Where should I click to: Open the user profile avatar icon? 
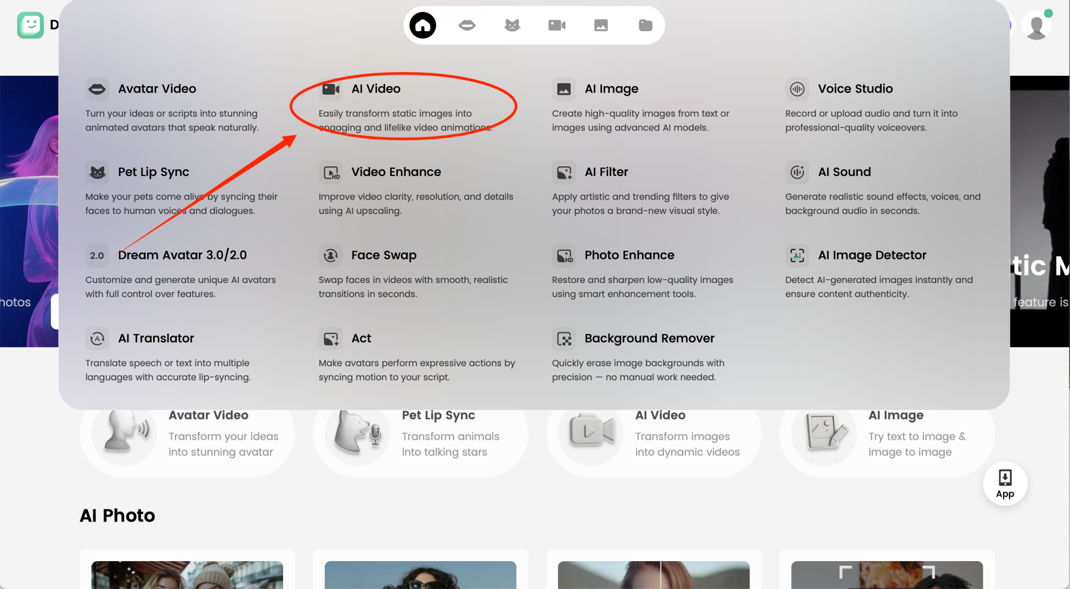[x=1036, y=26]
